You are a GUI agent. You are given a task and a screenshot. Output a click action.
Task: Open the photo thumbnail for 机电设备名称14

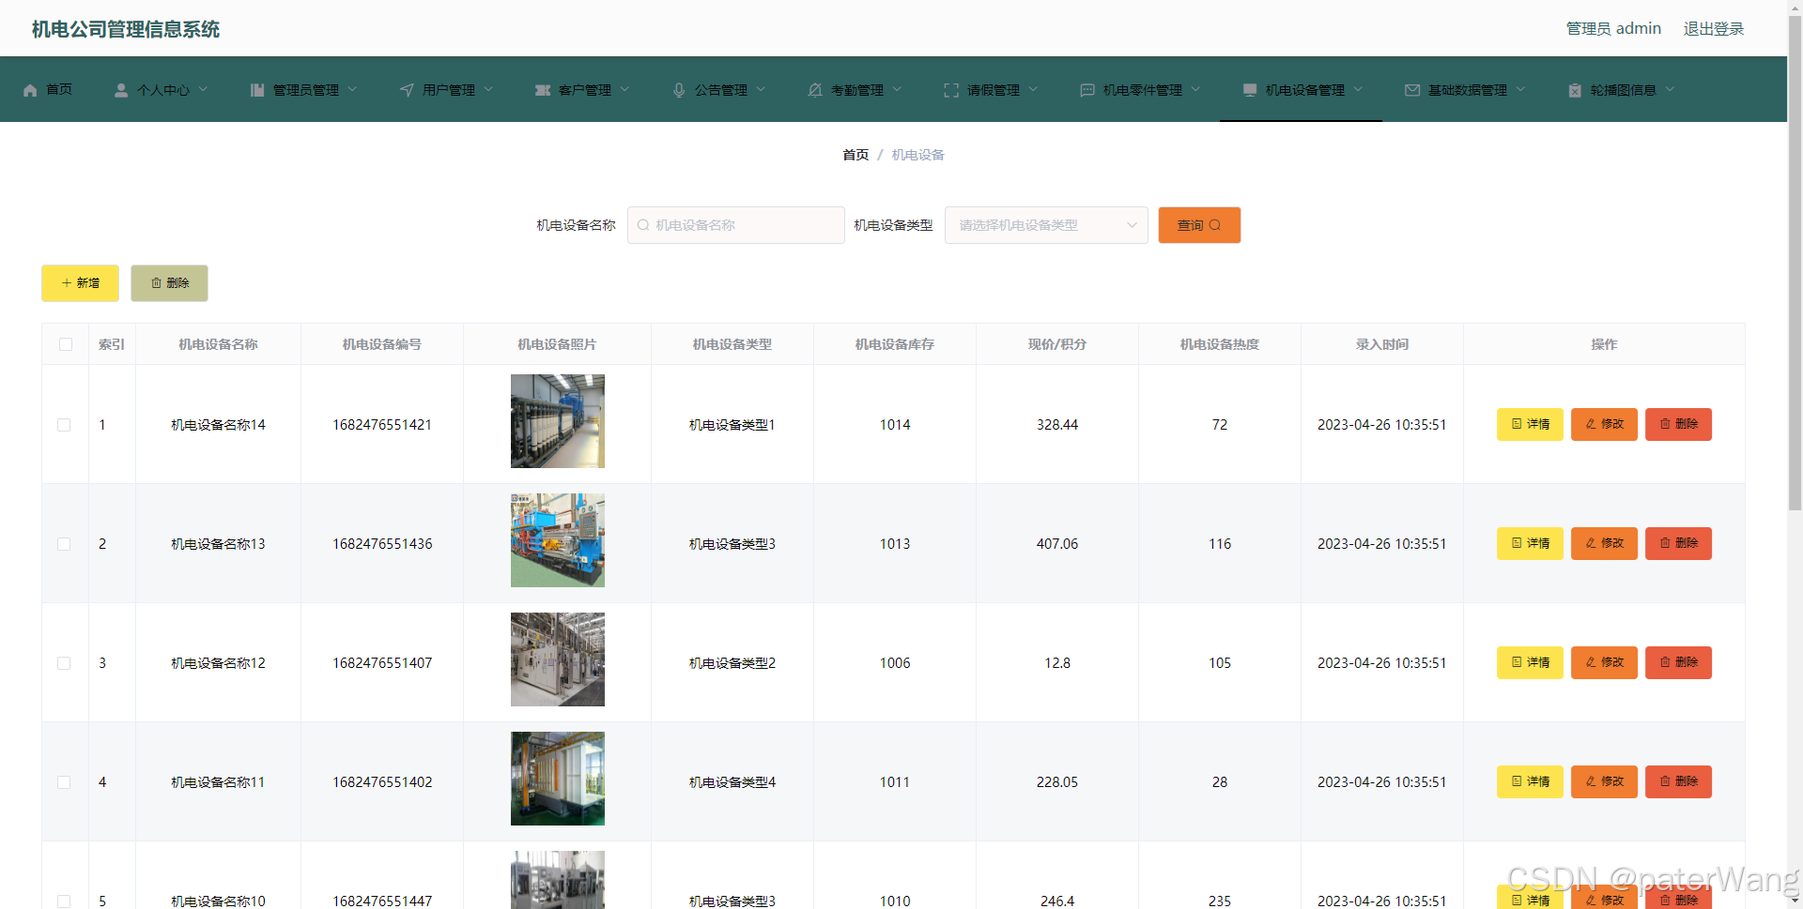click(x=558, y=421)
